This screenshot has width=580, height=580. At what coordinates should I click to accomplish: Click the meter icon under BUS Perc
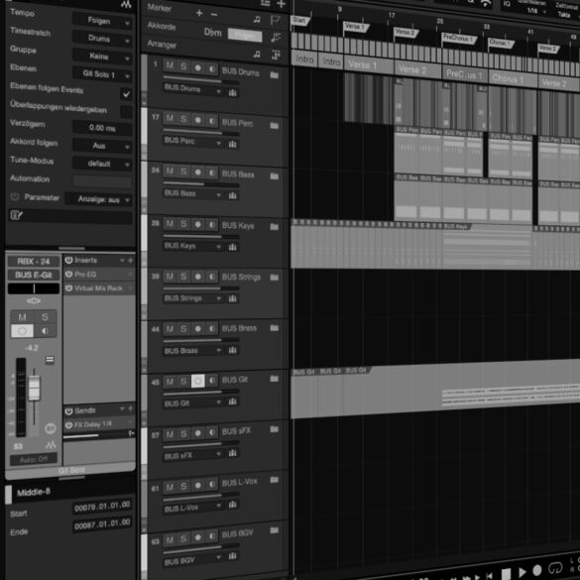click(232, 144)
